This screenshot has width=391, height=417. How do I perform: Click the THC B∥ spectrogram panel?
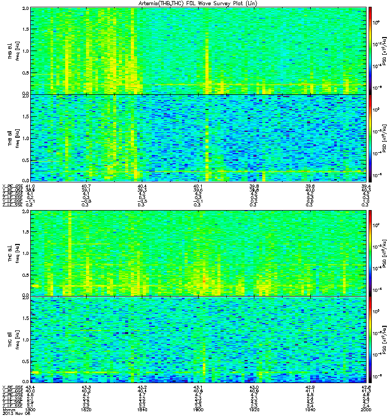[198, 339]
